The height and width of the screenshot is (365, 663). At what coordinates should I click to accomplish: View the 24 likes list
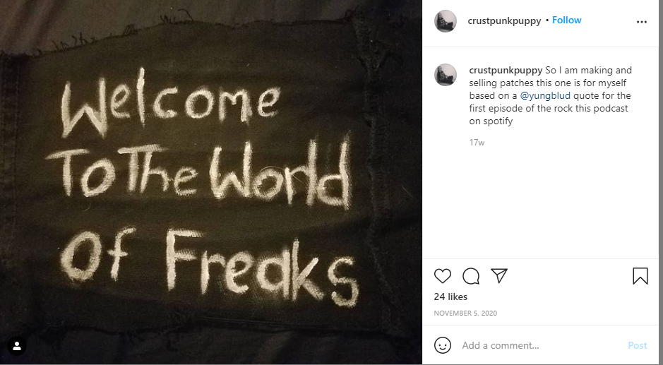pos(450,297)
